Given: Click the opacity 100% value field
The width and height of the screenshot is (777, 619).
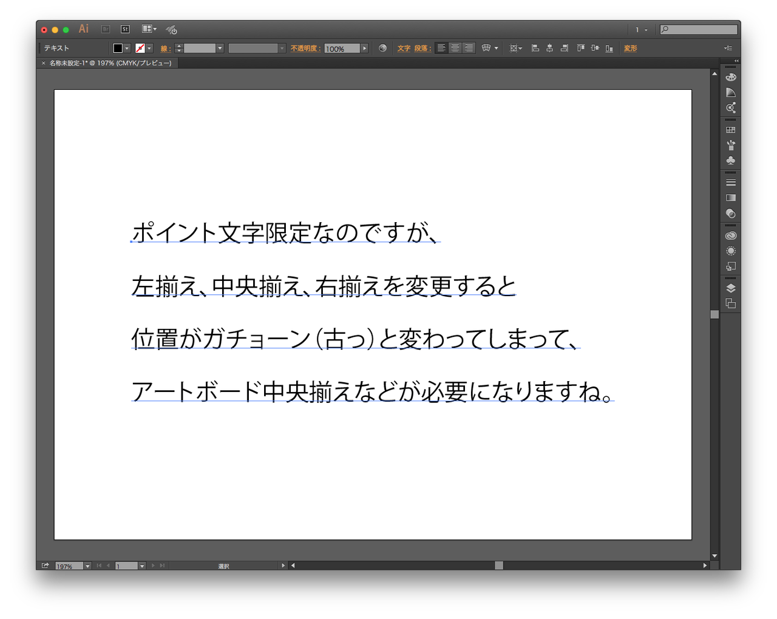Looking at the screenshot, I should [x=342, y=48].
